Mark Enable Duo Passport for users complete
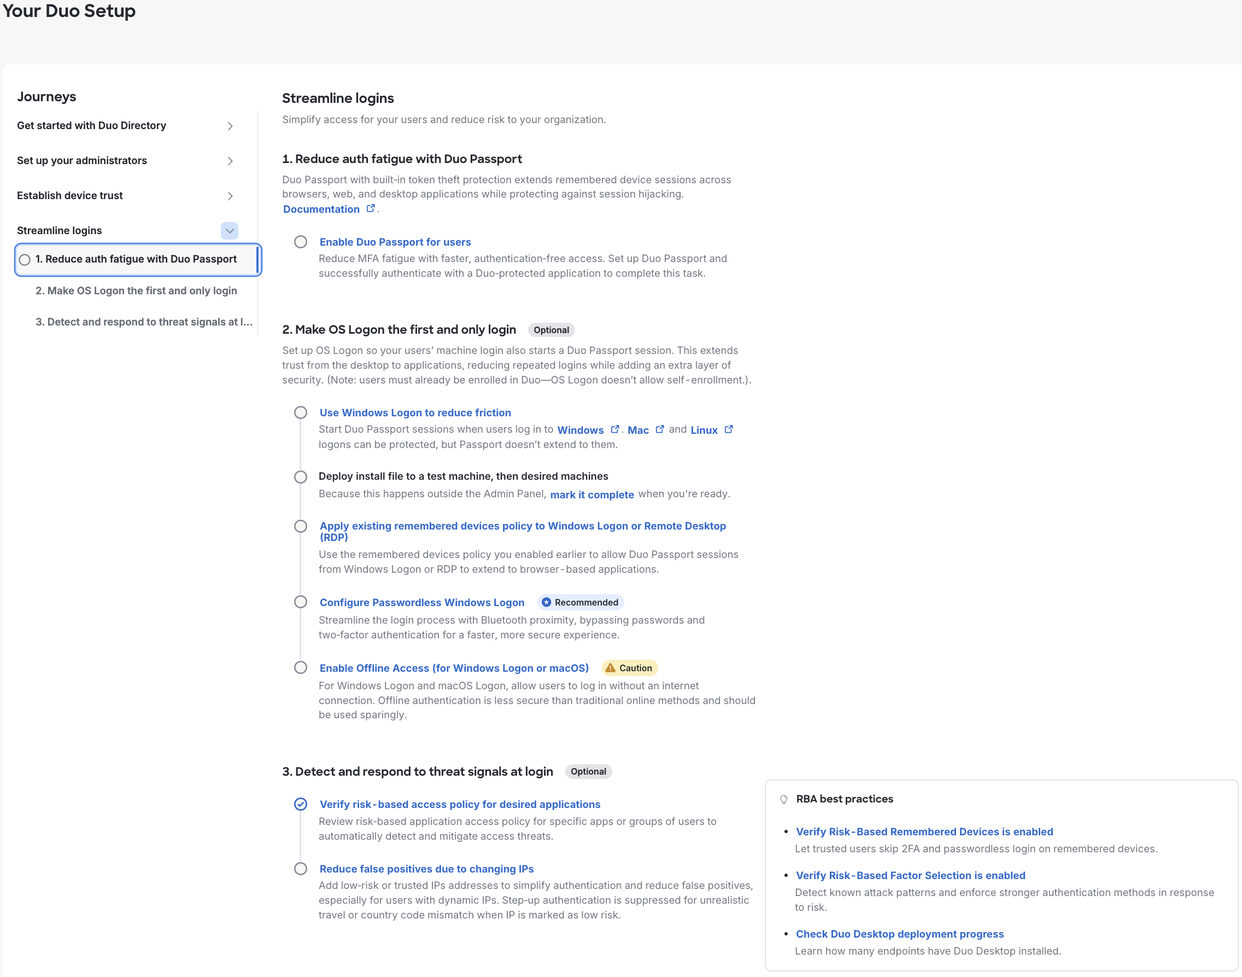The height and width of the screenshot is (977, 1242). (x=301, y=241)
